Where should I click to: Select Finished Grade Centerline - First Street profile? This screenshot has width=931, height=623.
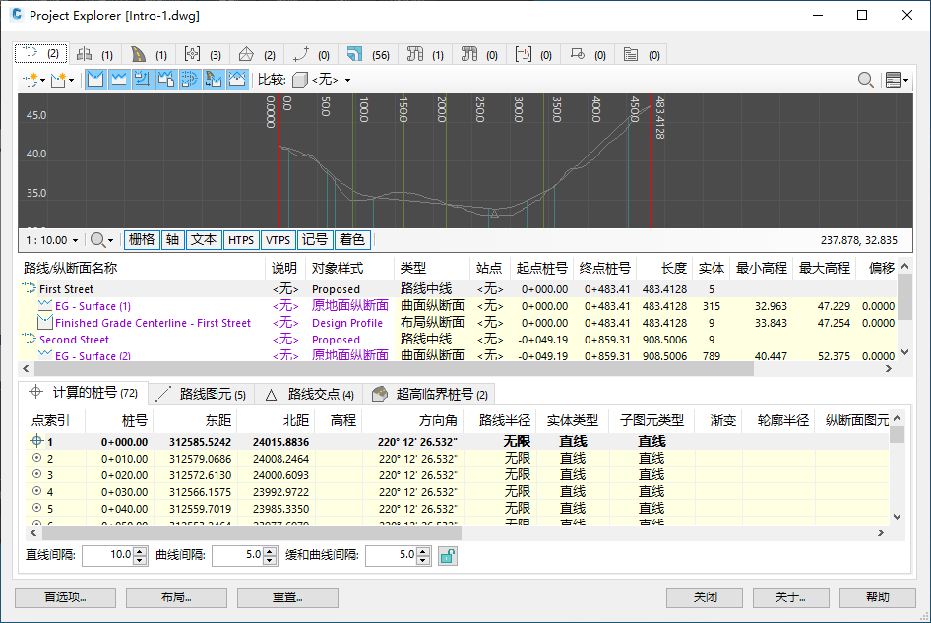pyautogui.click(x=153, y=323)
